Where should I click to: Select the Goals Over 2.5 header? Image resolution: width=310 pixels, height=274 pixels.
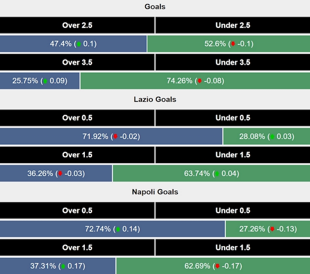click(x=77, y=26)
